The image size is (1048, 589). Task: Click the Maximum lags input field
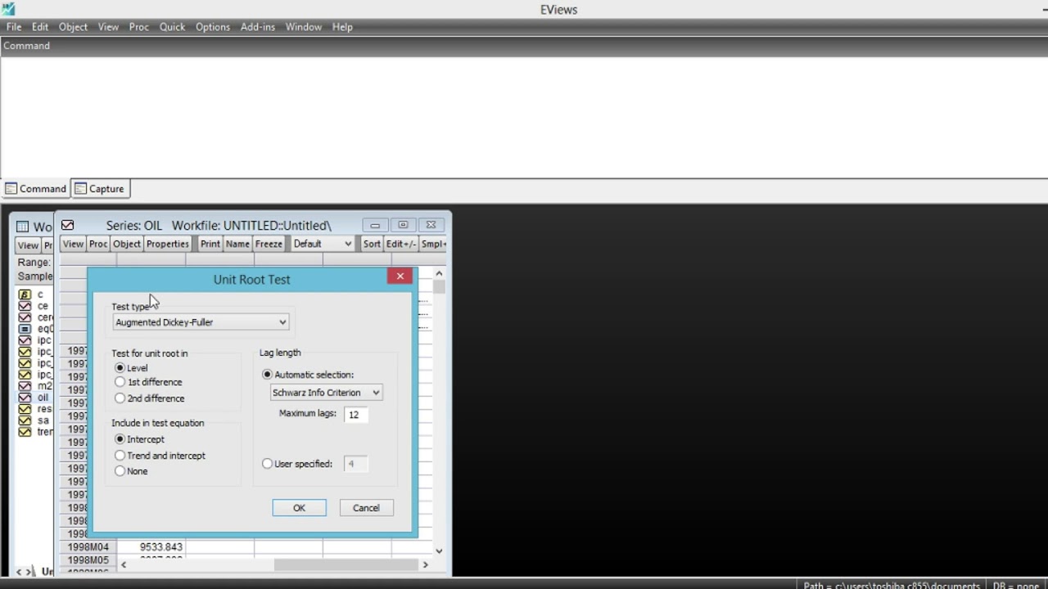point(355,415)
